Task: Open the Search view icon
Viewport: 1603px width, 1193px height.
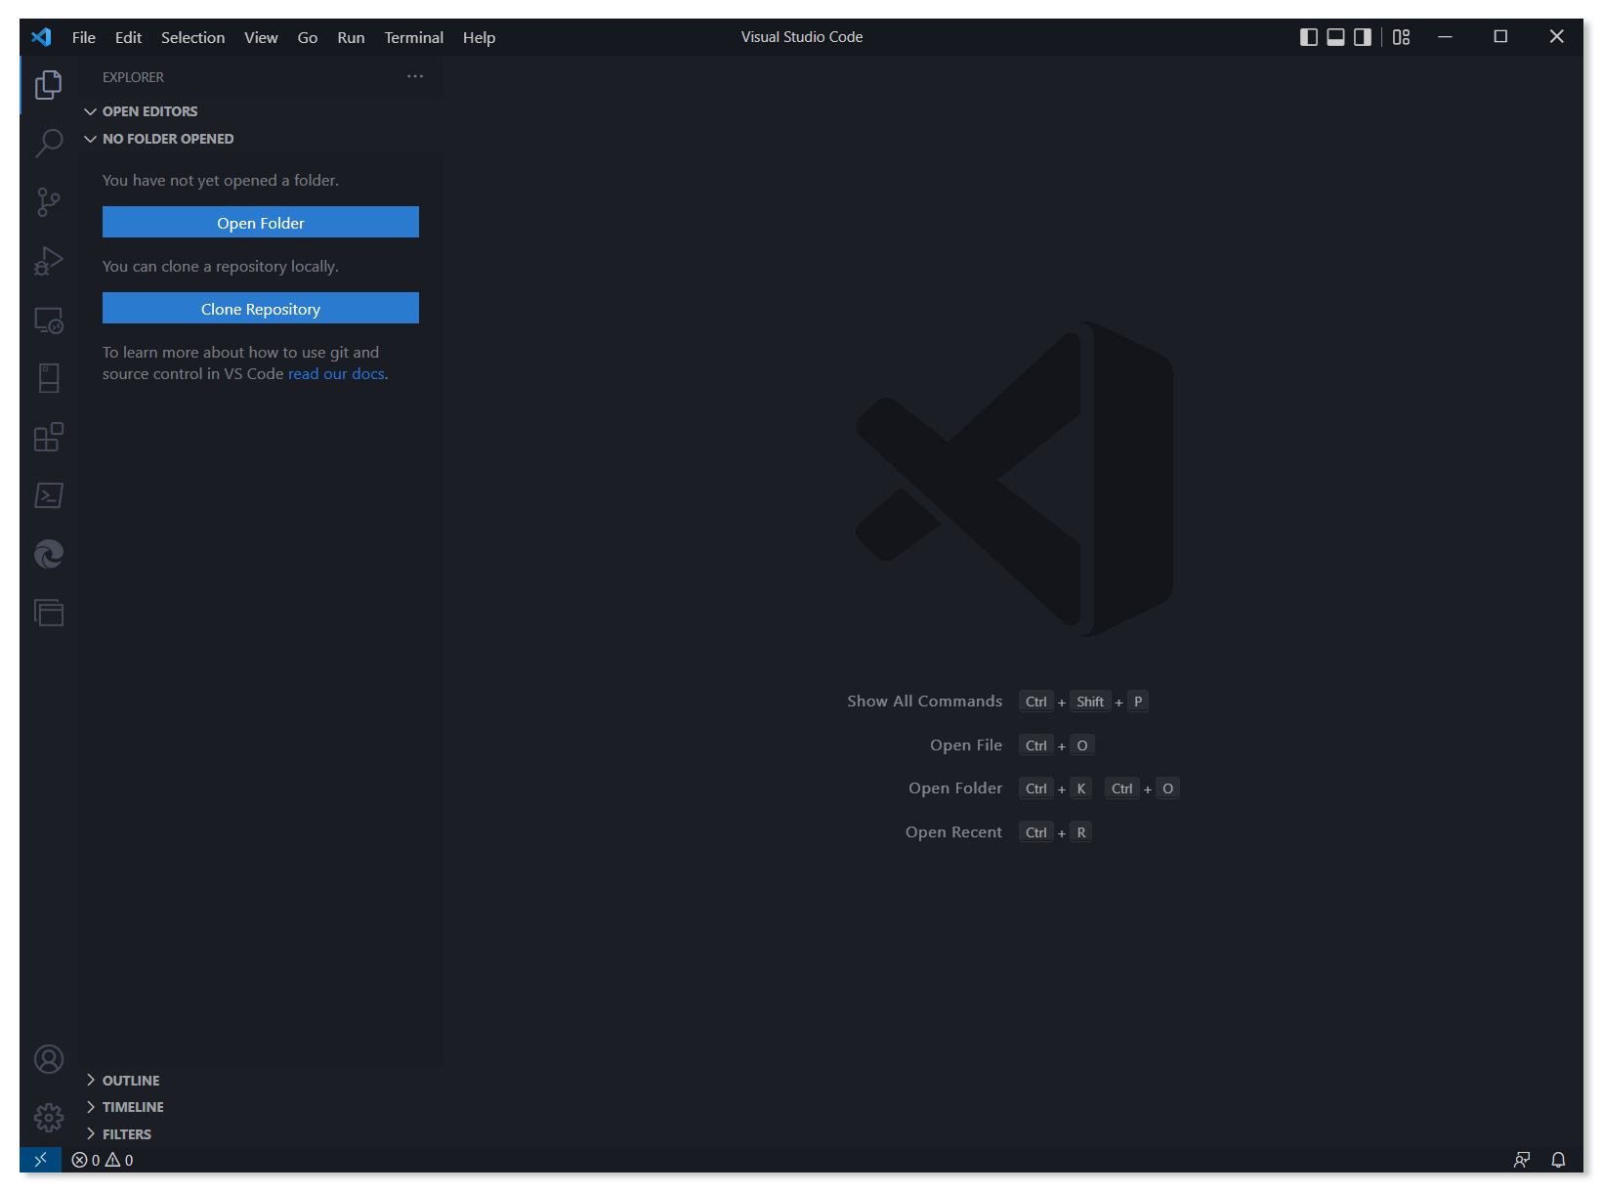Action: click(x=49, y=144)
